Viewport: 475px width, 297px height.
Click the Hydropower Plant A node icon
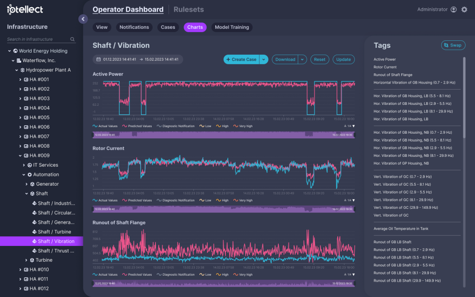point(22,70)
